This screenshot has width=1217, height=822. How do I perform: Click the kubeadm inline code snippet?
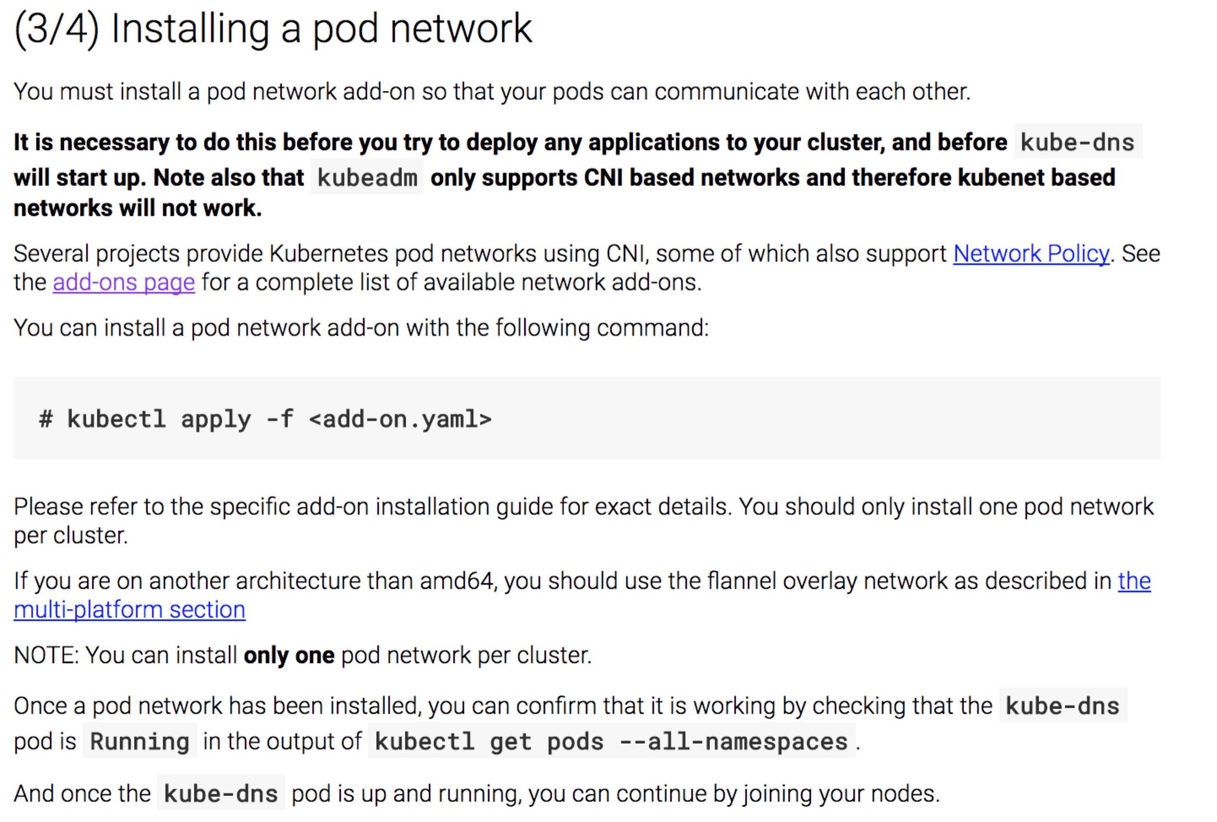coord(367,178)
